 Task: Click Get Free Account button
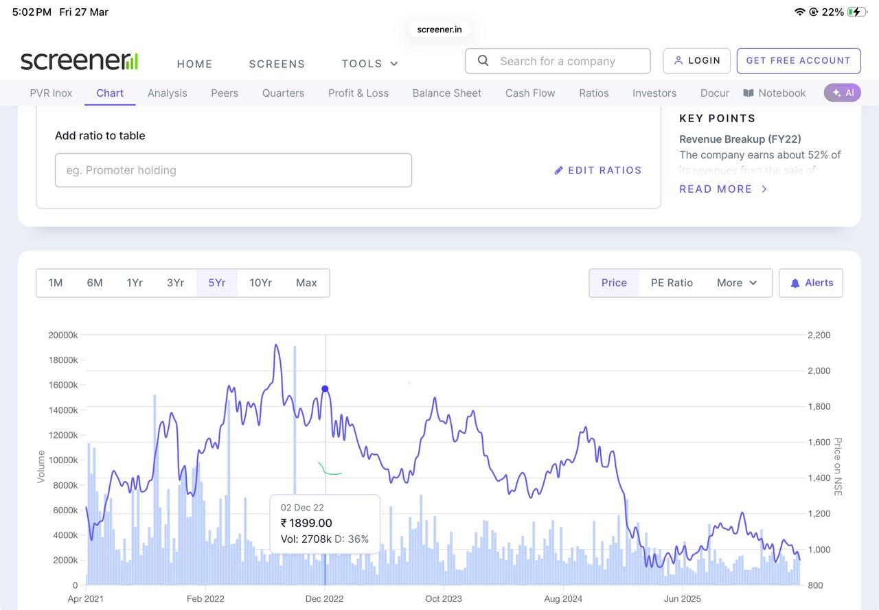tap(799, 60)
